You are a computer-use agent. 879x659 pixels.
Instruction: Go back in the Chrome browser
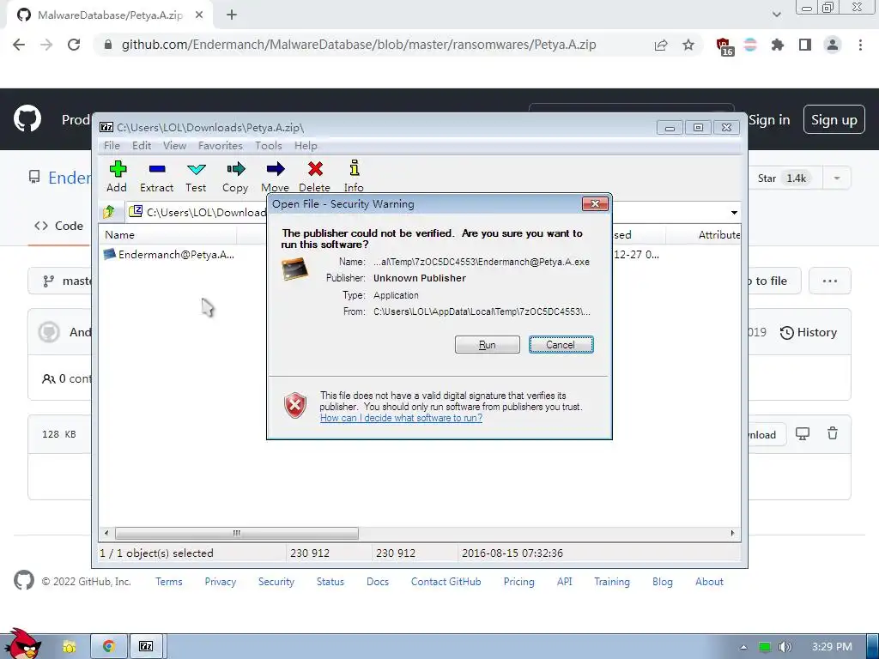tap(19, 45)
